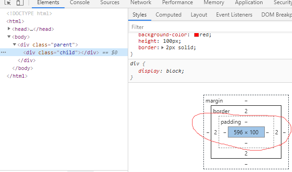Open the Network tab
Viewport: 292px width, 172px height.
[x=141, y=3]
